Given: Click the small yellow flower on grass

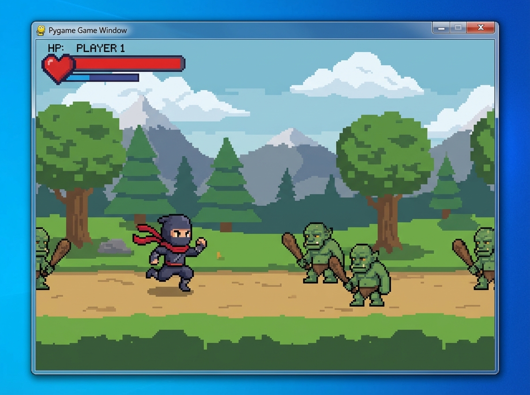Looking at the screenshot, I should click(219, 255).
